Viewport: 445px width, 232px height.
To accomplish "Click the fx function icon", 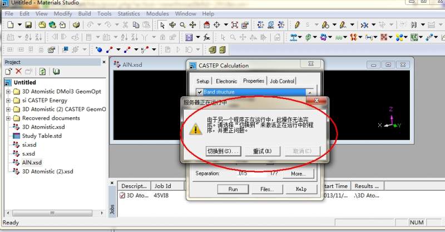I will click(207, 37).
